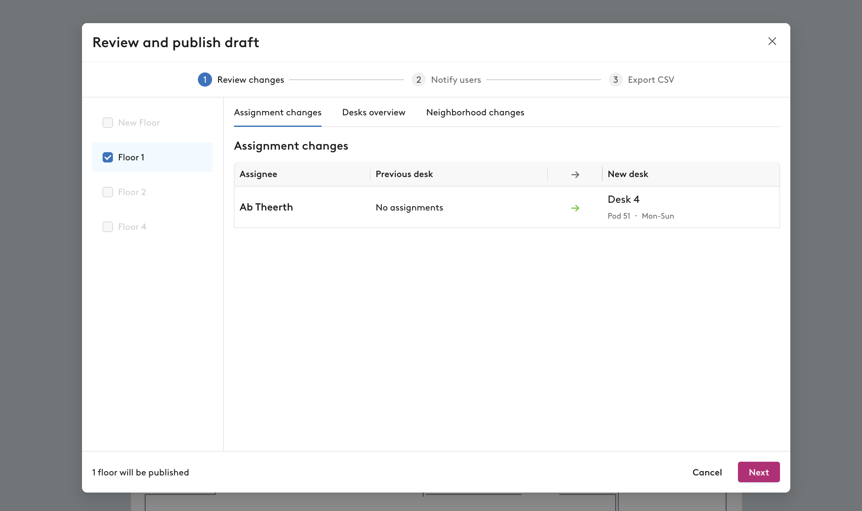Screen dimensions: 862x511
Task: Click the green arrow in Ab Theerth row
Action: [575, 208]
